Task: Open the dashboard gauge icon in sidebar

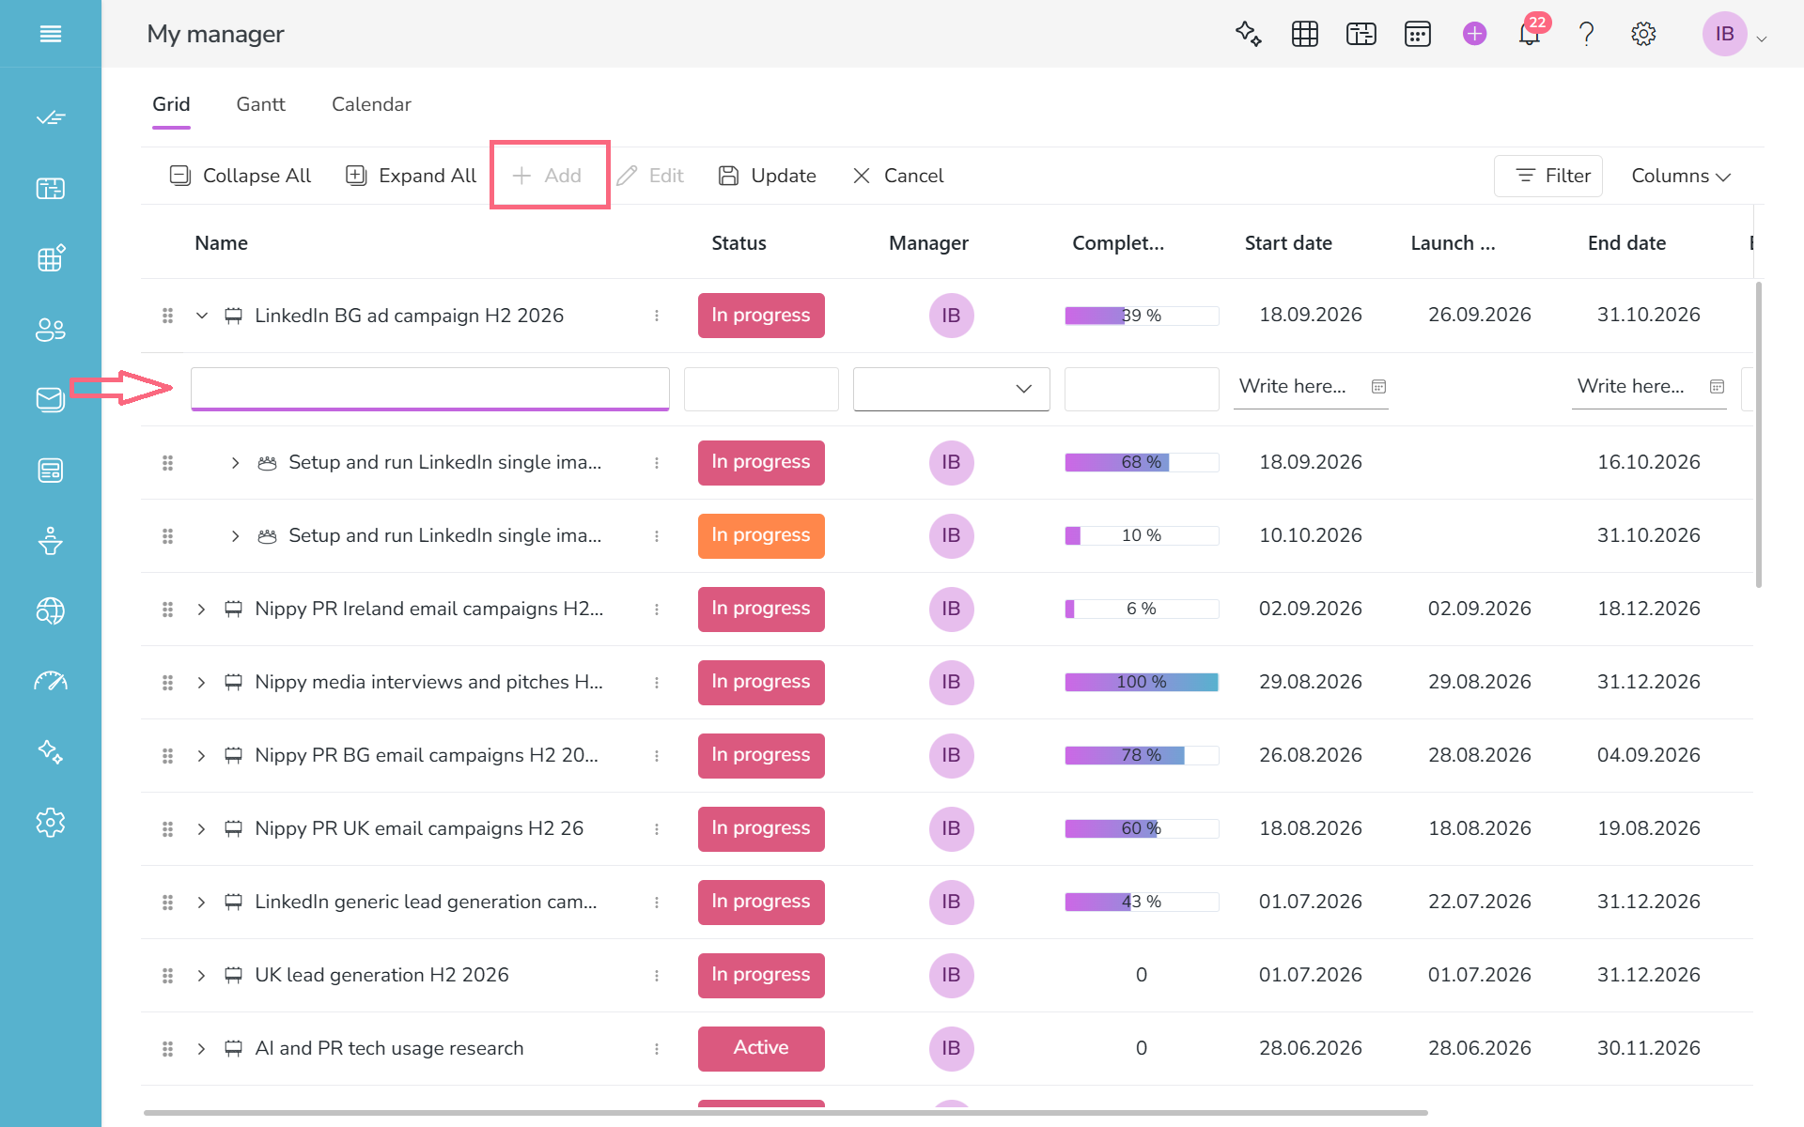Action: (51, 681)
